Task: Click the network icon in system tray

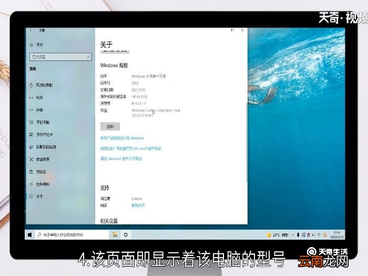Action: [303, 235]
